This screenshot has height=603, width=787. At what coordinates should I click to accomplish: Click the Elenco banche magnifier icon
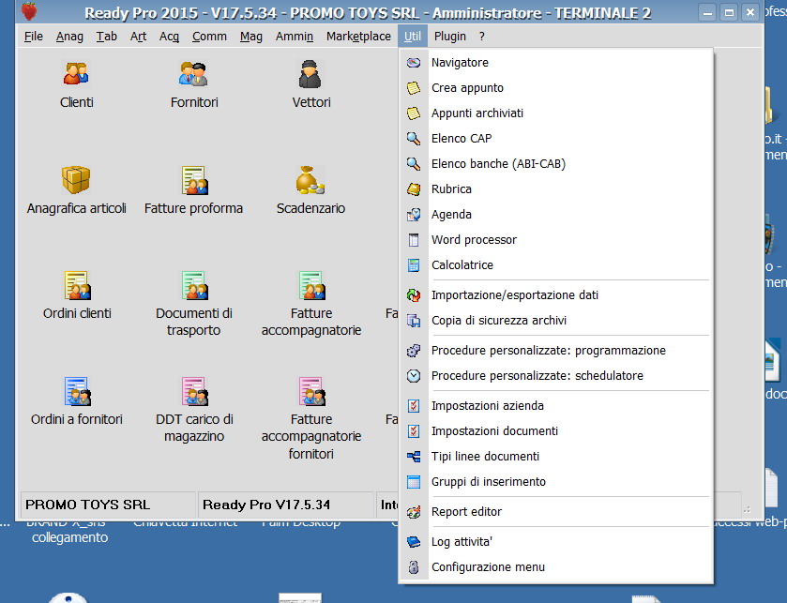coord(414,163)
